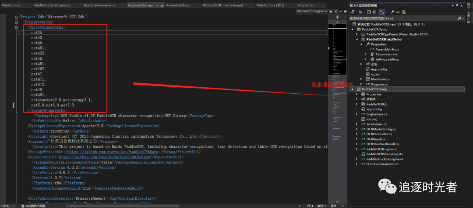Select AssemblyInfo.cs in Solution Explorer

[387, 49]
